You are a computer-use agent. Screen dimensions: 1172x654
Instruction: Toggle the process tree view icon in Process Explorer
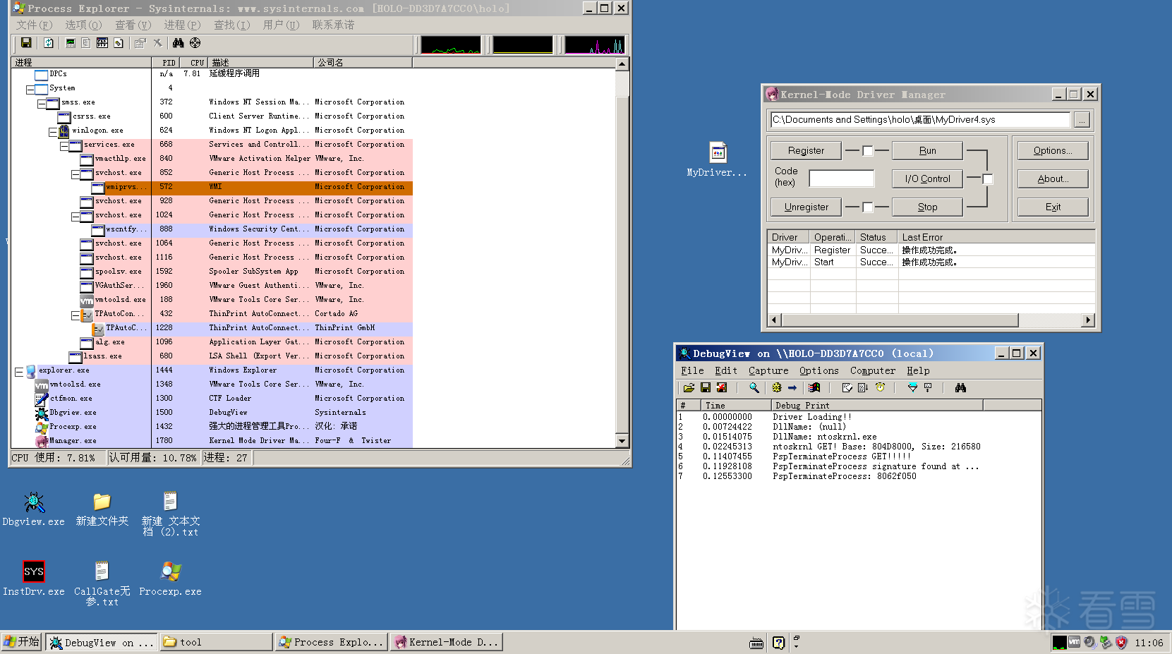[86, 43]
